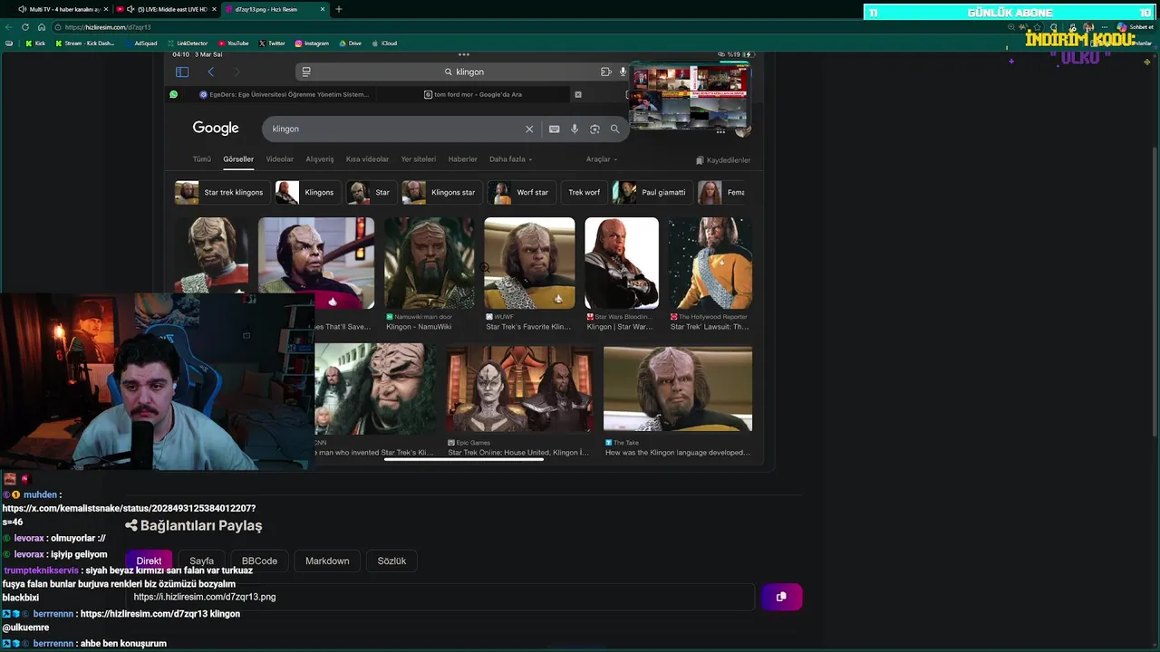Open the Drive bookmark
1160x652 pixels.
coord(350,43)
